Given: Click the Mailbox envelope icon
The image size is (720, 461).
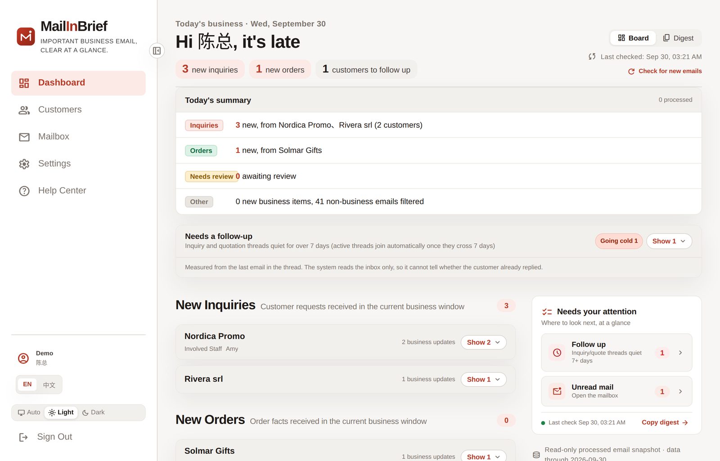Looking at the screenshot, I should [x=24, y=137].
